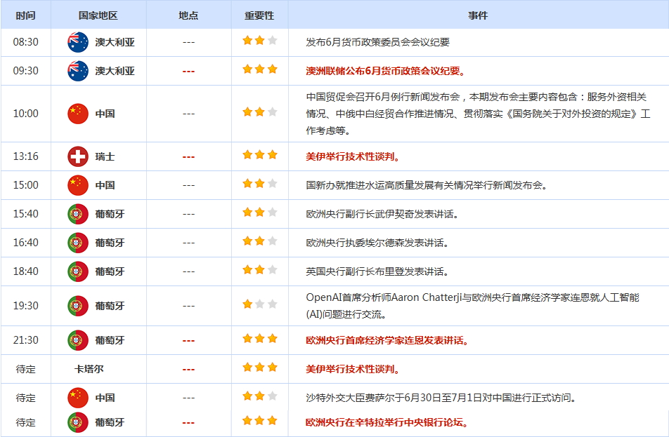Click the China flag in 10:00 row
This screenshot has height=437, width=669.
coord(78,114)
